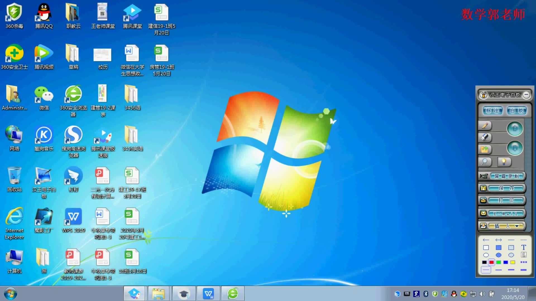Select the hatched rectangle shape
Image resolution: width=536 pixels, height=301 pixels.
511,247
